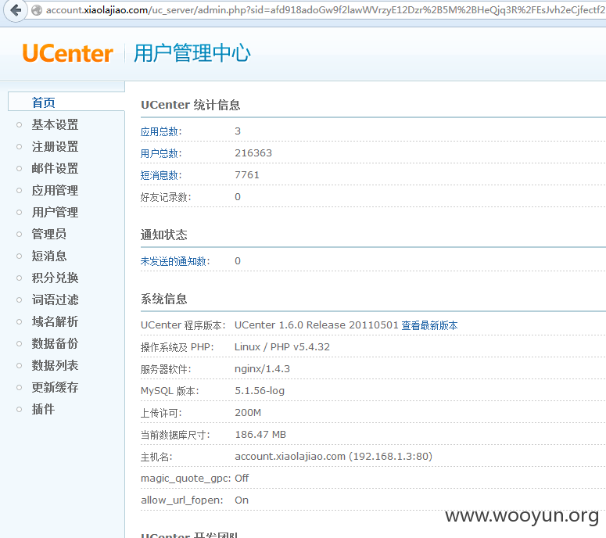Select 数据列表 in the sidebar
The height and width of the screenshot is (538, 606).
55,365
